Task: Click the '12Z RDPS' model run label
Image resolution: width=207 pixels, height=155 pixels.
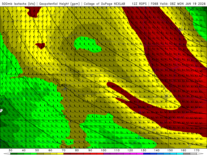Action: 139,4
